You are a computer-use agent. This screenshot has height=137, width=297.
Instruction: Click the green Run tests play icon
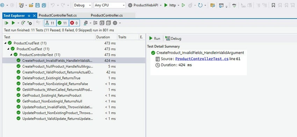13,23
